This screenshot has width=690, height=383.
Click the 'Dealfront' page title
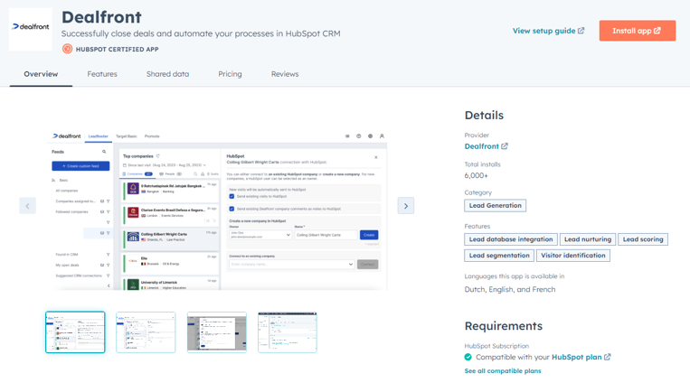click(x=101, y=17)
